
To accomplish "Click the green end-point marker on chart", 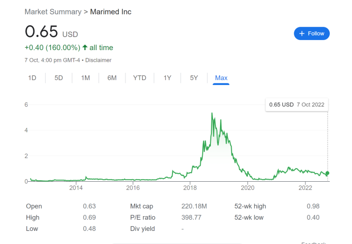I will [327, 173].
